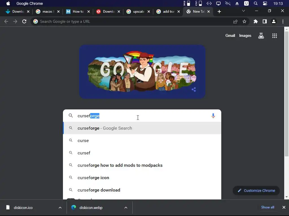Viewport: 289px width, 216px height.
Task: Close the upscale tab
Action: 149,12
